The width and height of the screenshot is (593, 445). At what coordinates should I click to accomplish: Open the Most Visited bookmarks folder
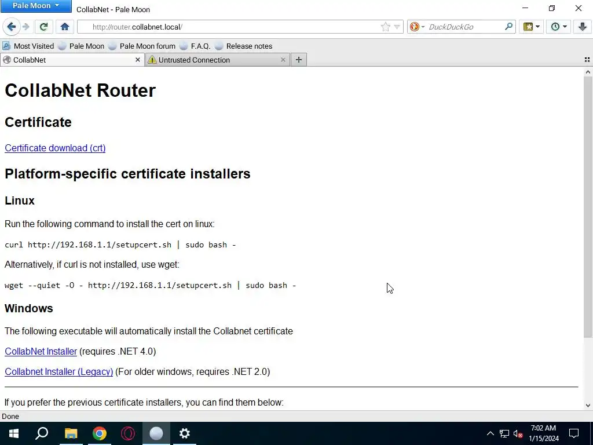tap(28, 46)
